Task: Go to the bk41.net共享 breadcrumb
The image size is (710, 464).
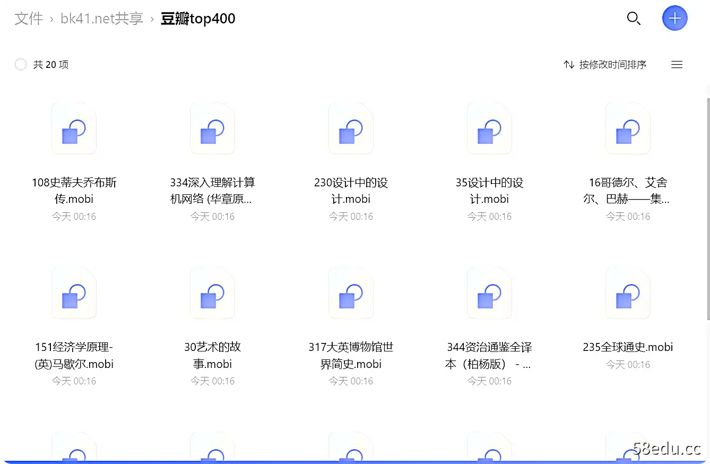Action: (102, 19)
